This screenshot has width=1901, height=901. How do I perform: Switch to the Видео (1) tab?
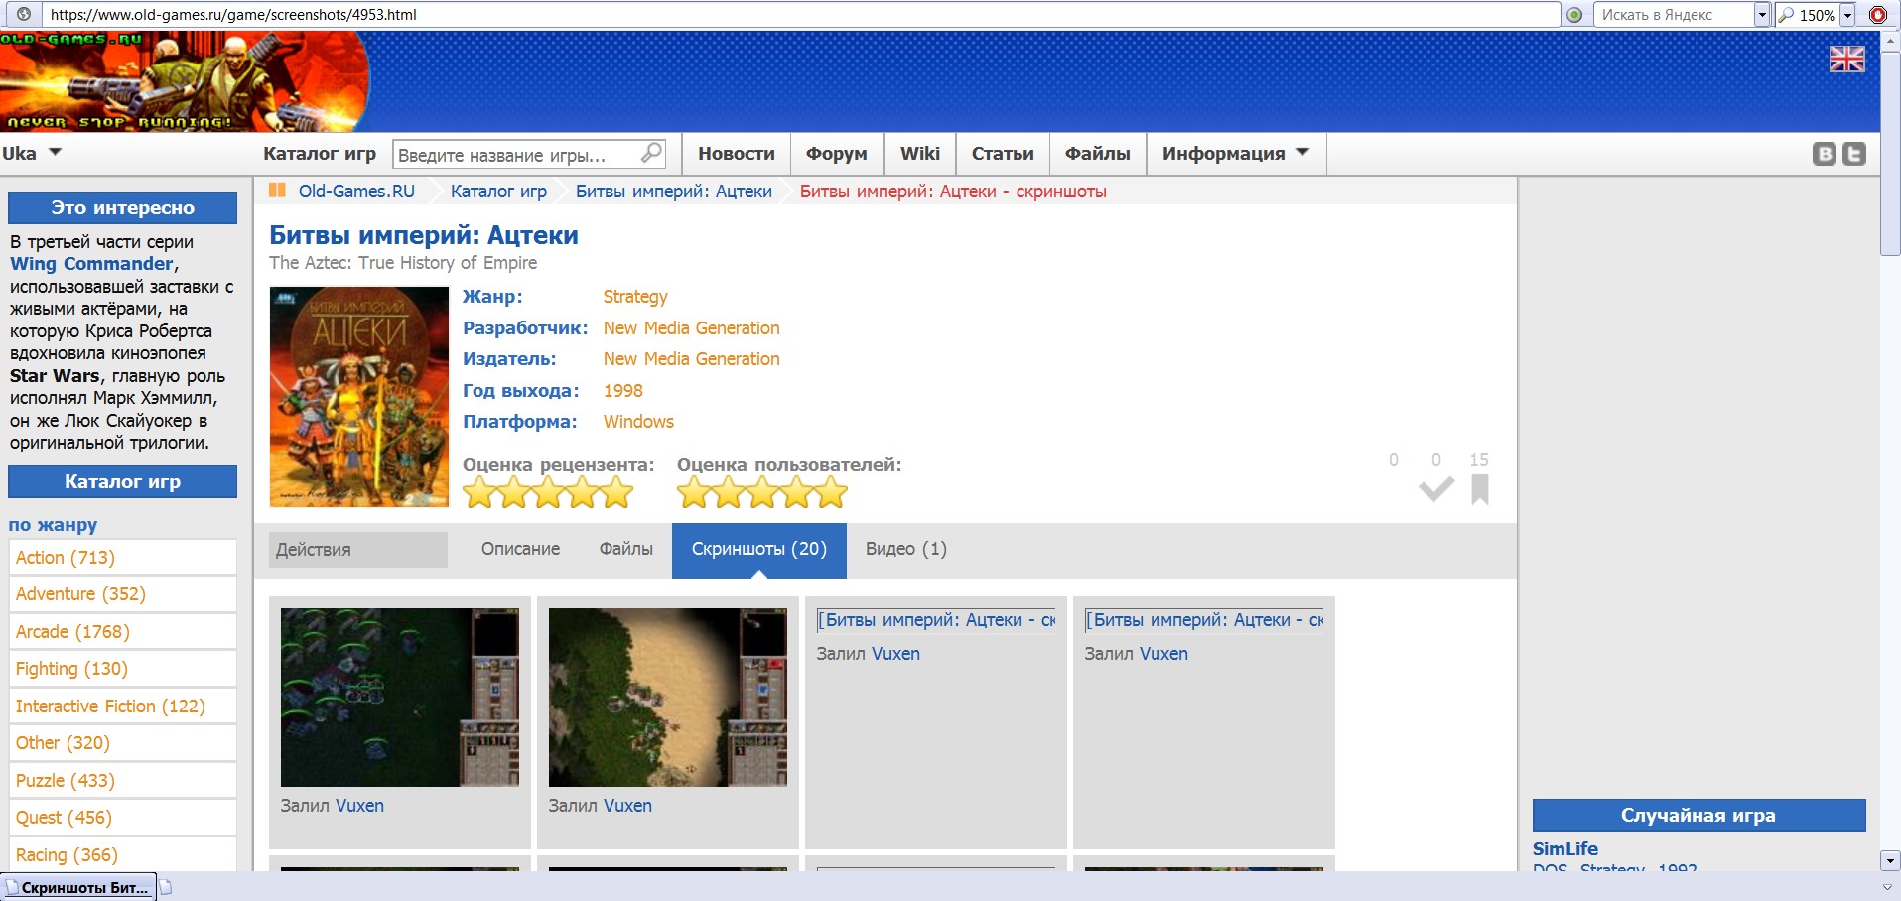[x=906, y=549]
